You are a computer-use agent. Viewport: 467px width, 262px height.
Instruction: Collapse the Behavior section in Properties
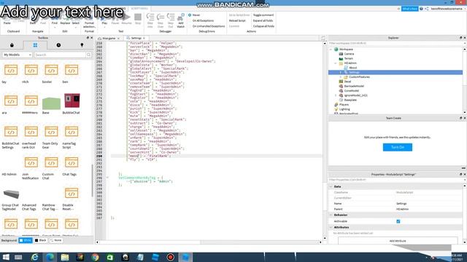pyautogui.click(x=331, y=215)
